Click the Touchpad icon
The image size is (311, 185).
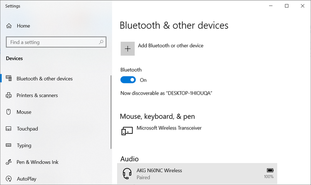tap(9, 129)
